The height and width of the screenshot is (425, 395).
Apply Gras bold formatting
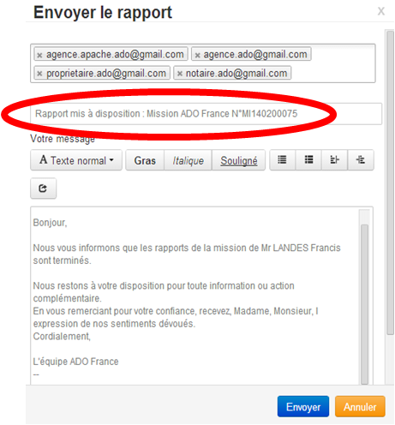pyautogui.click(x=145, y=160)
